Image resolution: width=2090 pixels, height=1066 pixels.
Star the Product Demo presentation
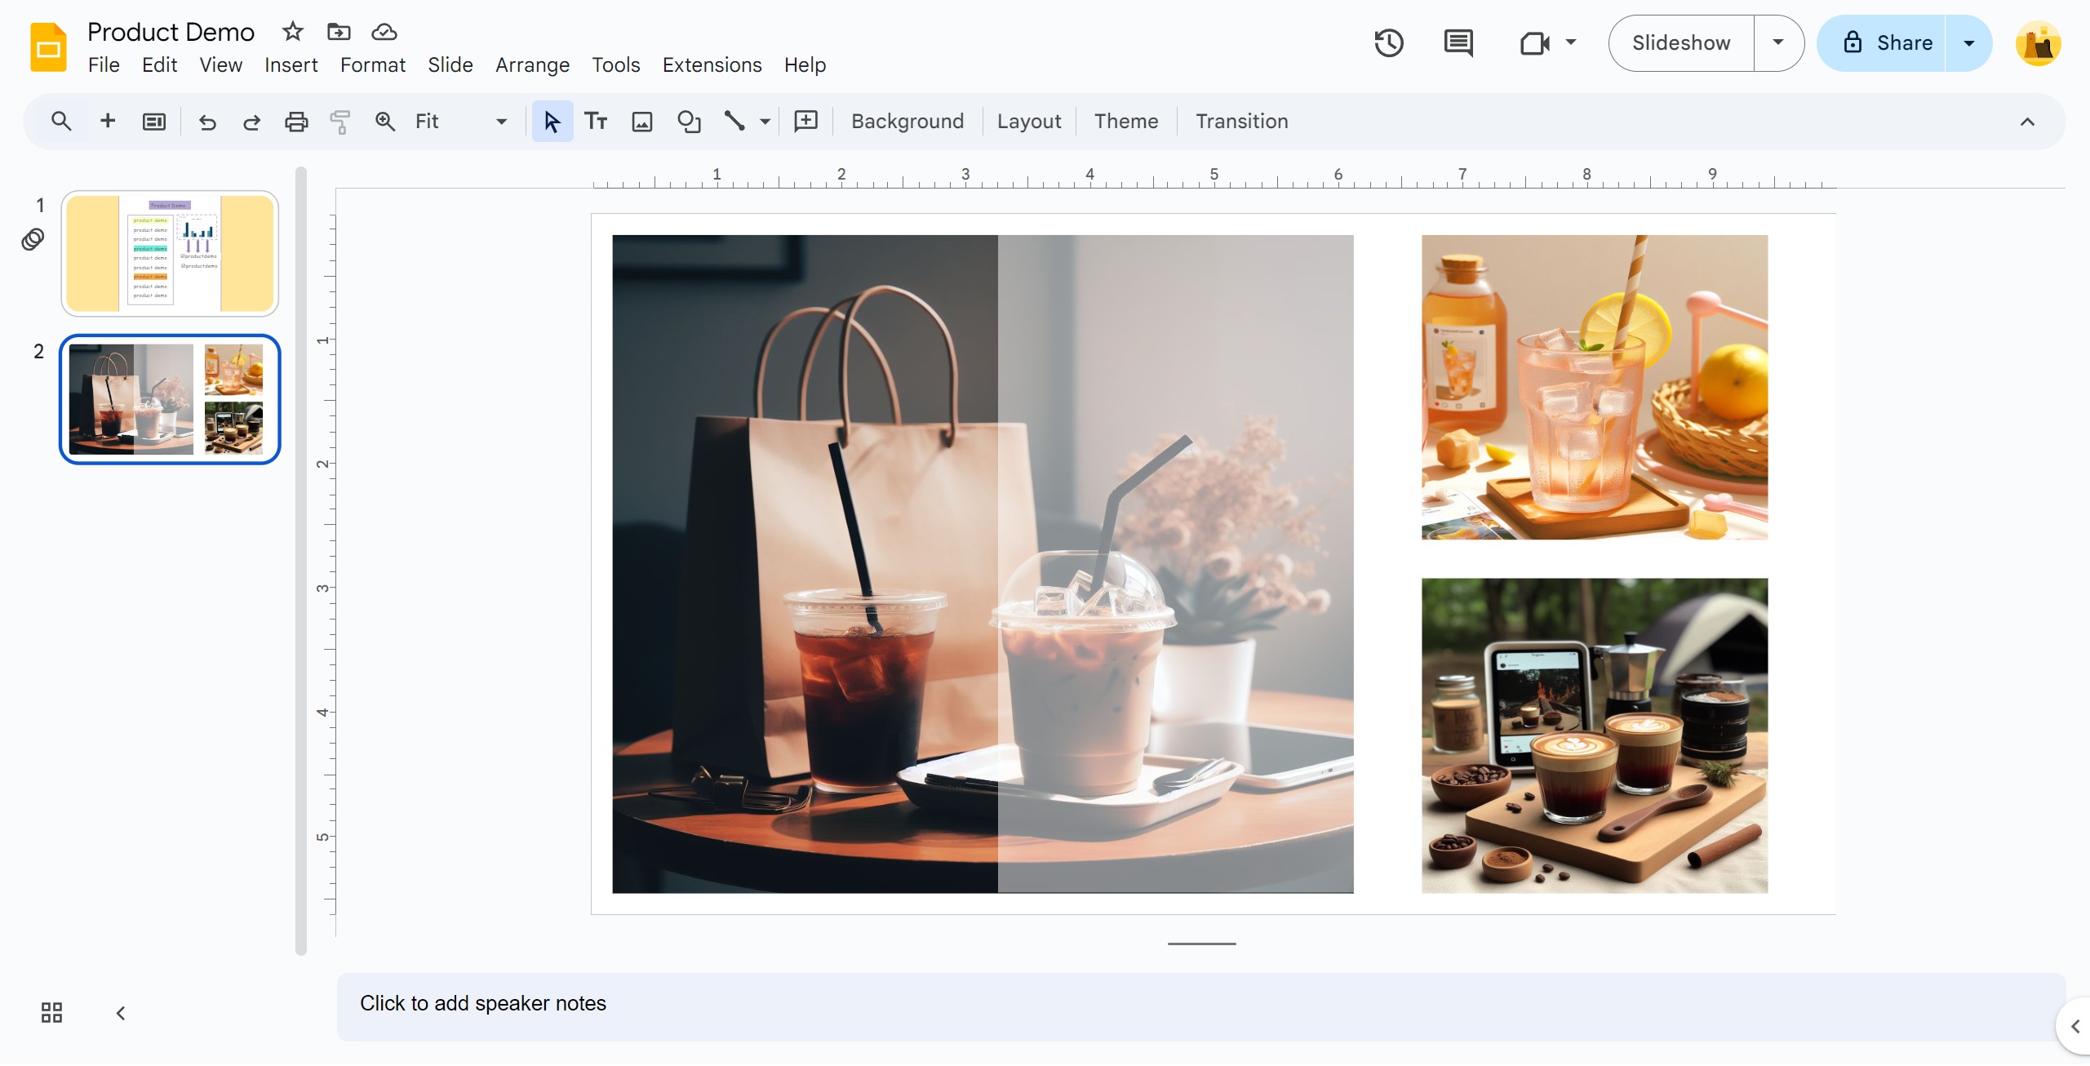(292, 32)
